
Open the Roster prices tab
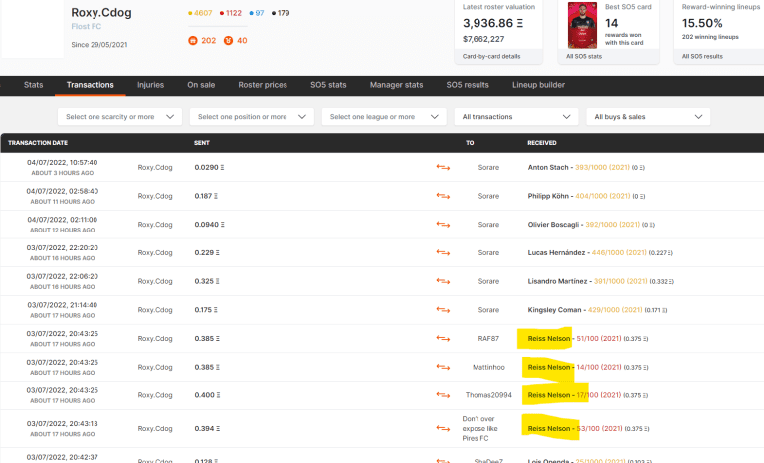tap(263, 85)
